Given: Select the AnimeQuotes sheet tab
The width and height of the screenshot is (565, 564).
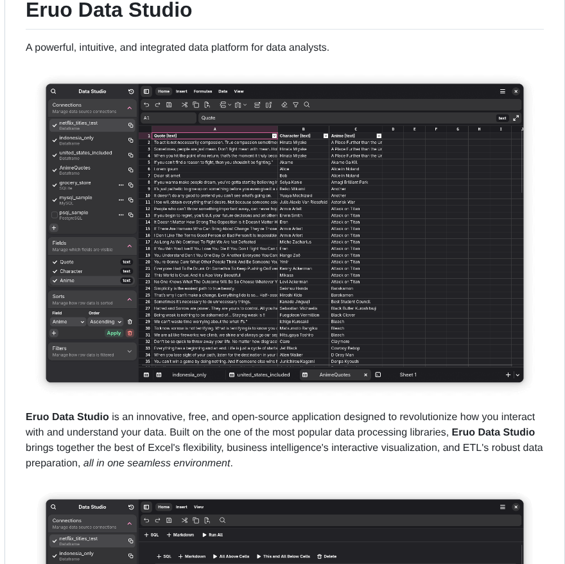Looking at the screenshot, I should click(336, 375).
